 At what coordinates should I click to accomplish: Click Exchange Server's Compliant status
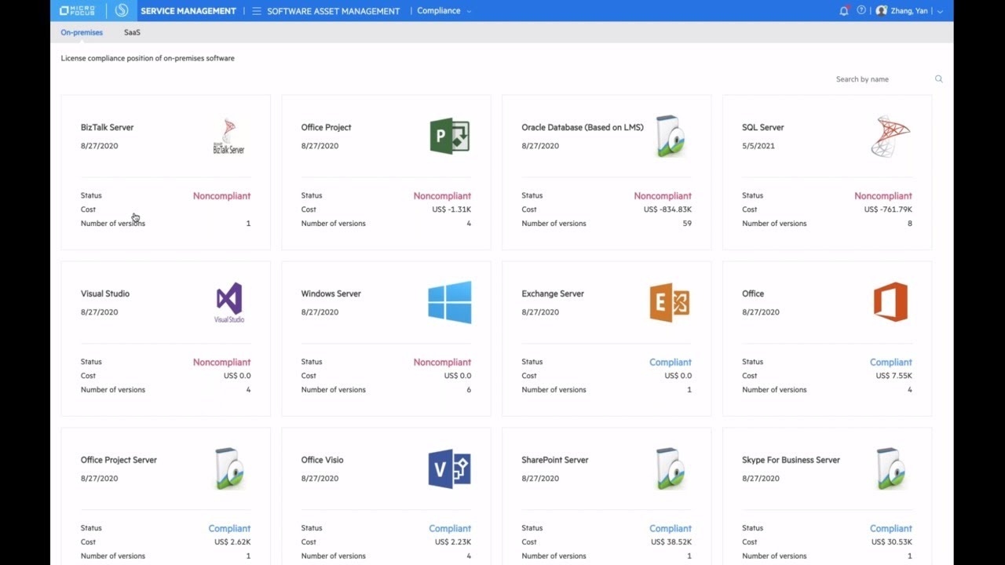[671, 362]
